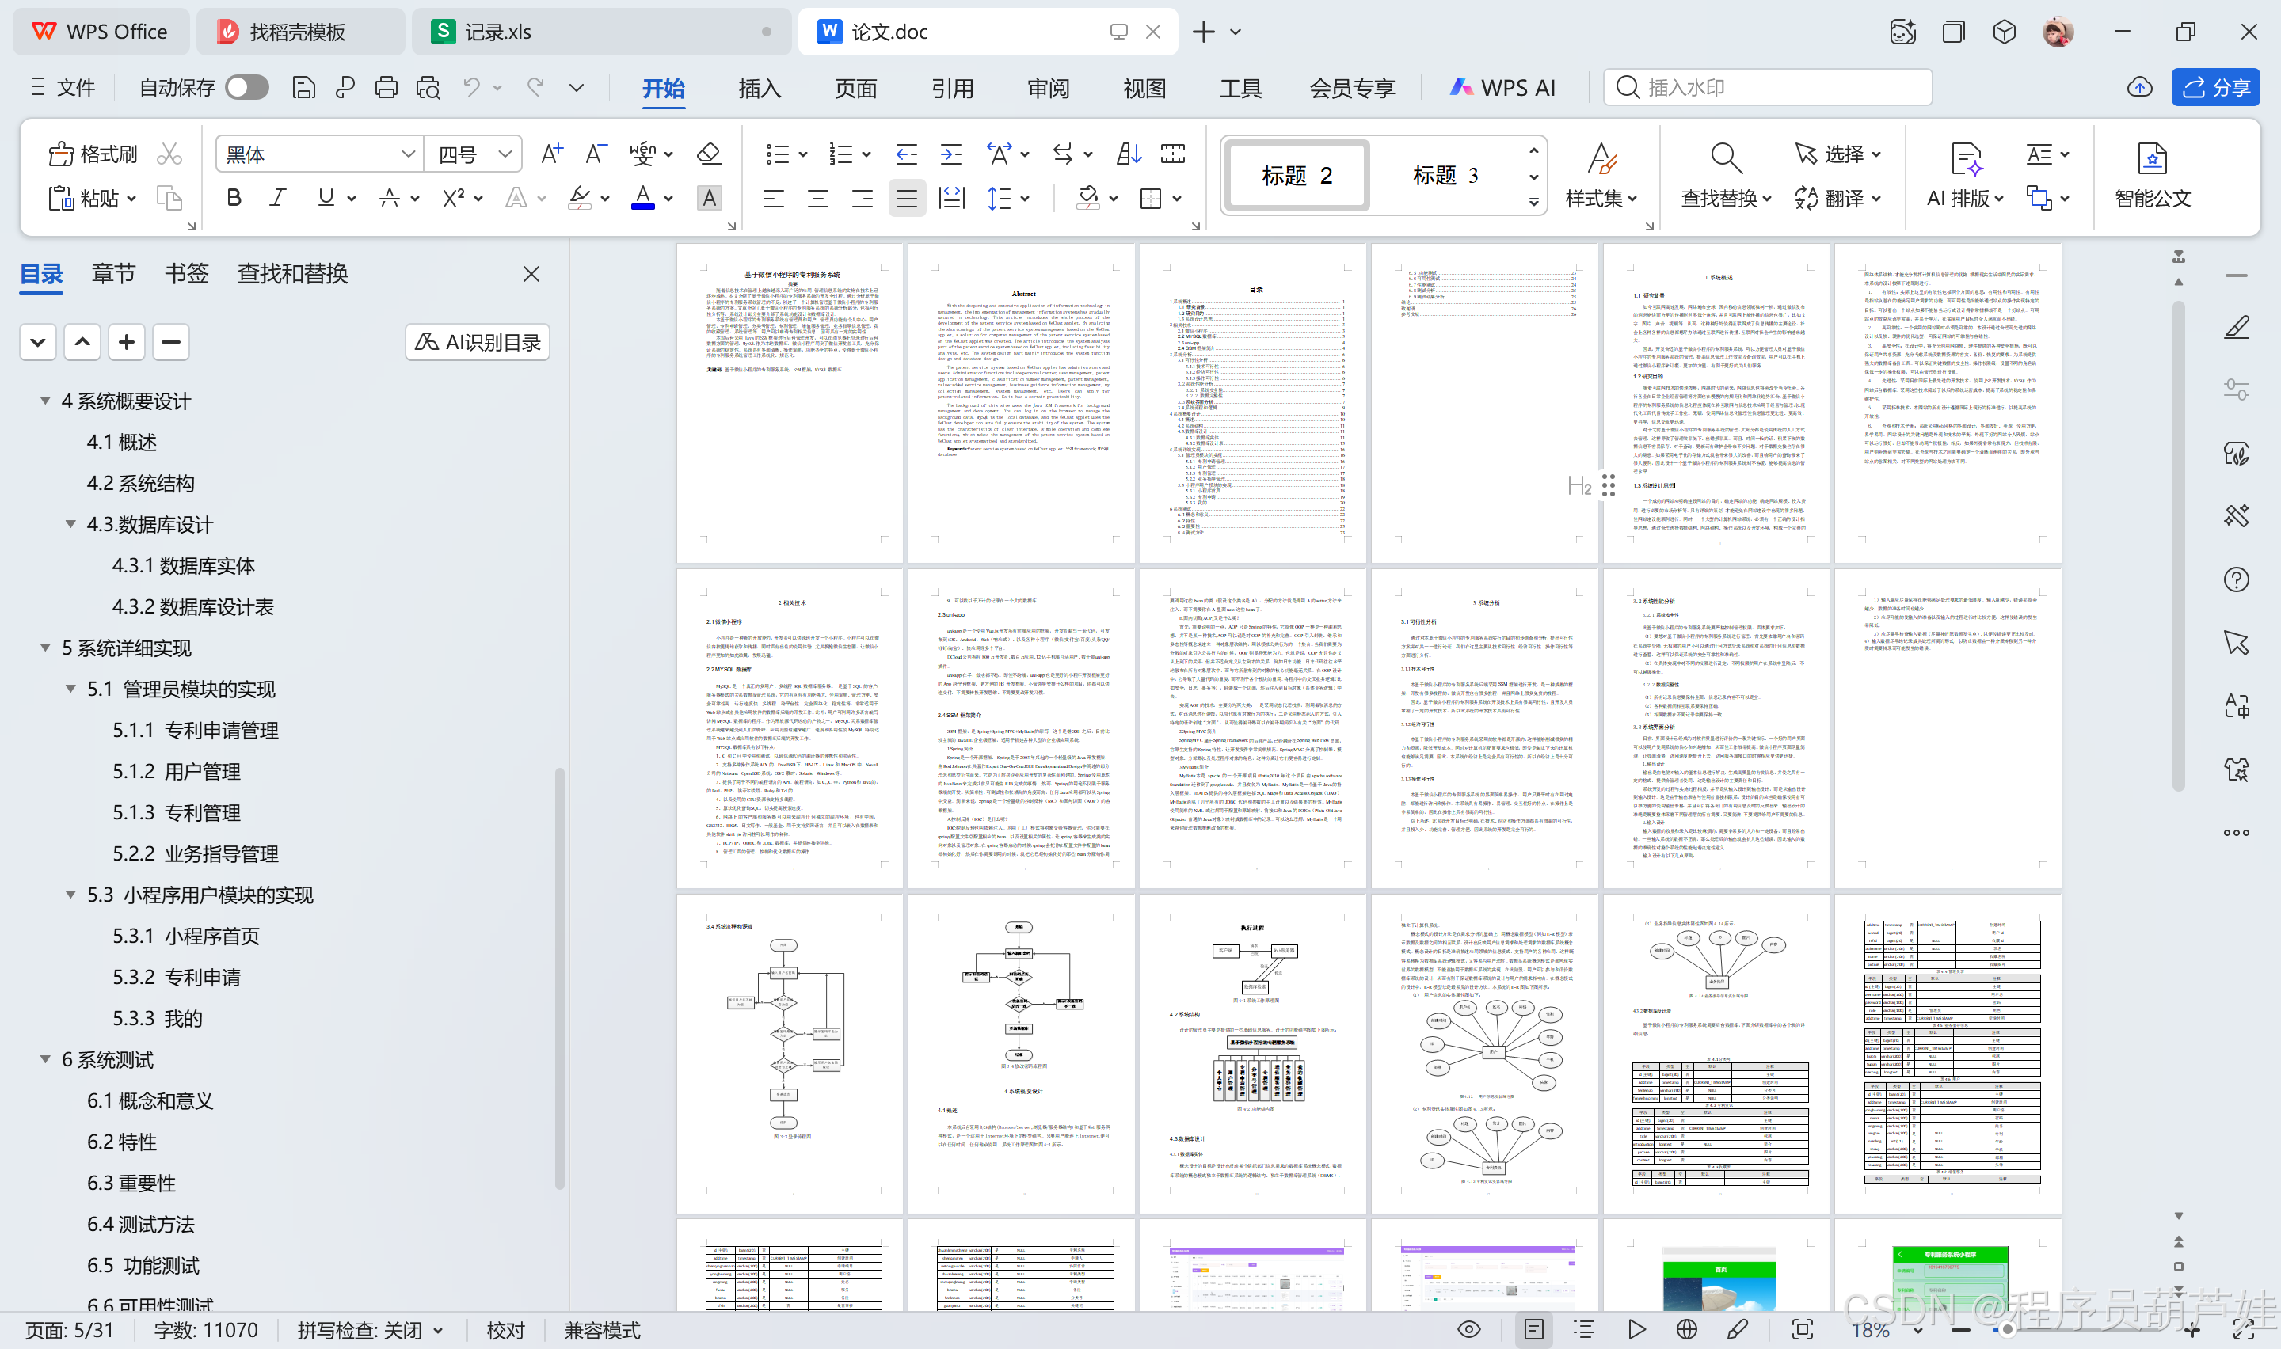Image resolution: width=2281 pixels, height=1349 pixels.
Task: Switch to the 书签 navigation tab
Action: pyautogui.click(x=186, y=272)
